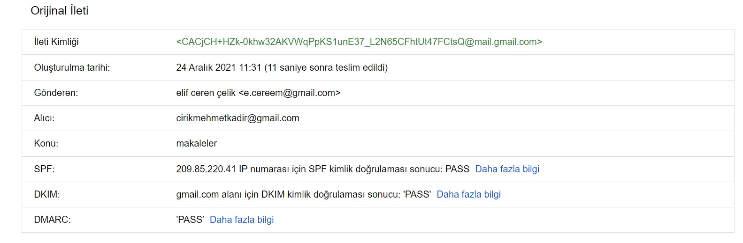Viewport: 743px width, 243px height.
Task: Select the Konu label
Action: click(x=46, y=143)
